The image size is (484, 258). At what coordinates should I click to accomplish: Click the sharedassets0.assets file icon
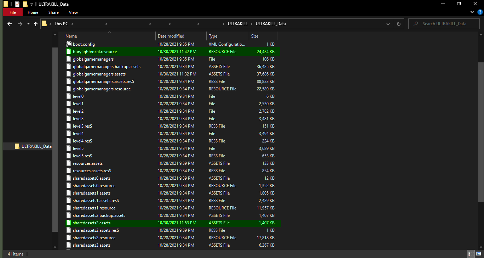(69, 178)
